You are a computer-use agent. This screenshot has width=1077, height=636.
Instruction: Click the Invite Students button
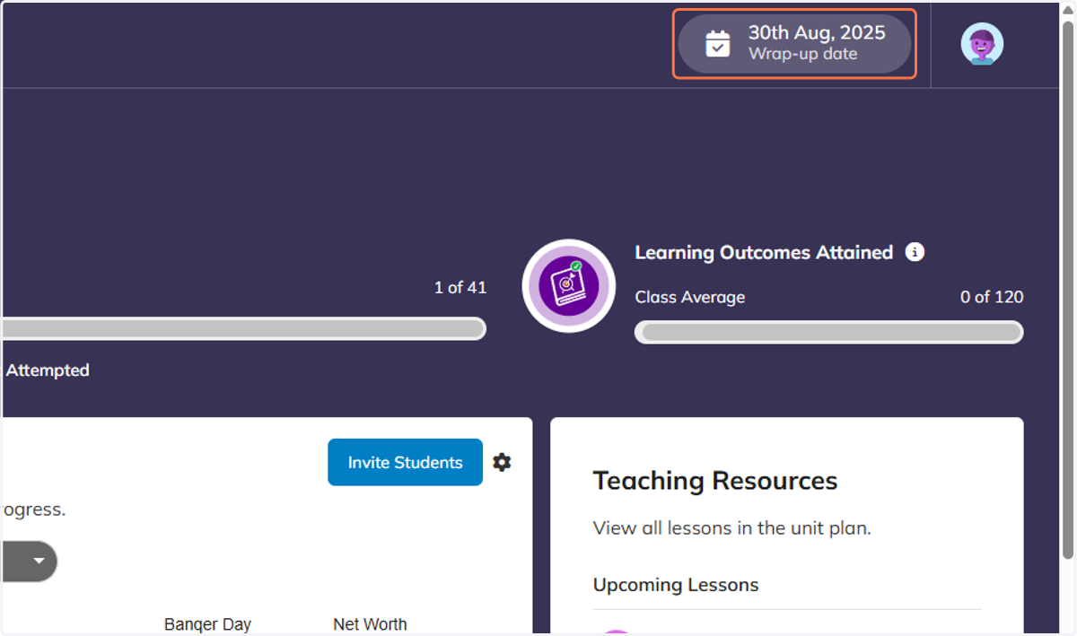[405, 462]
